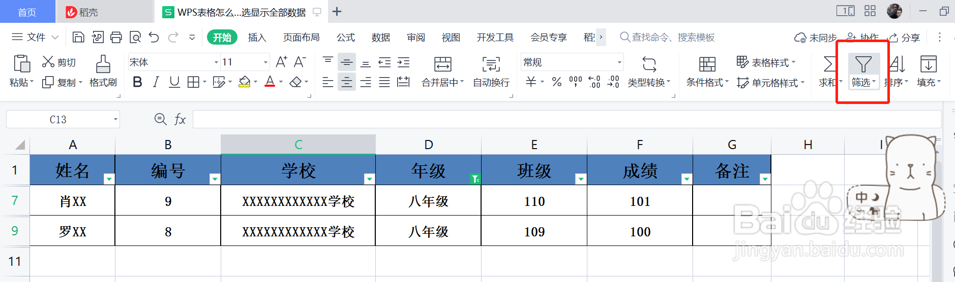Open the 文件 menu
This screenshot has height=282, width=955.
click(x=35, y=37)
